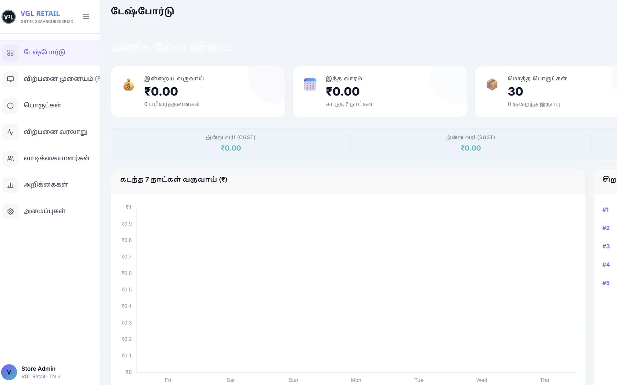Open அமைப்புகள் settings page
The height and width of the screenshot is (385, 617).
(x=50, y=211)
